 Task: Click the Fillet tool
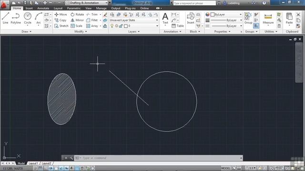[92, 20]
